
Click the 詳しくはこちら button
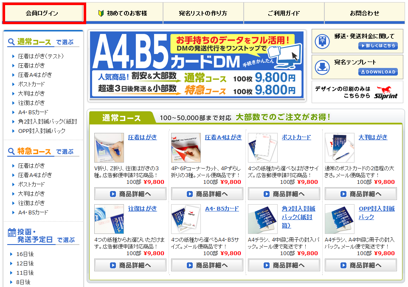click(x=378, y=46)
